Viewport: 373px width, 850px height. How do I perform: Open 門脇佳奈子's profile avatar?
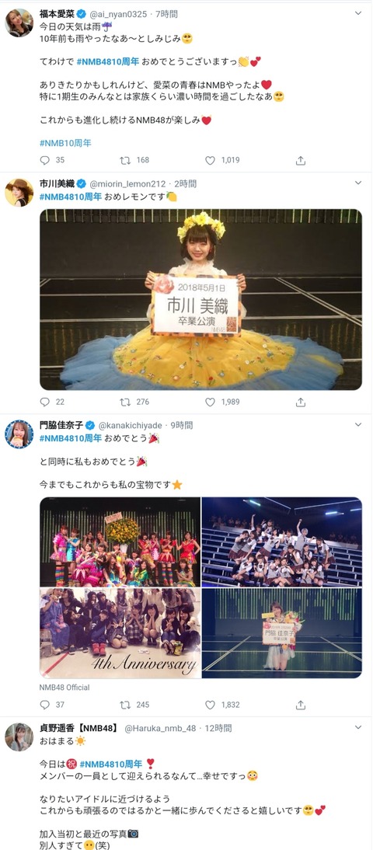click(19, 434)
